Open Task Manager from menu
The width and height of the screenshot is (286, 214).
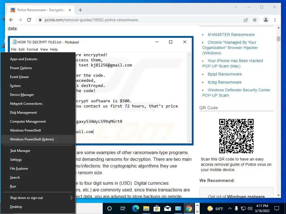(38, 151)
